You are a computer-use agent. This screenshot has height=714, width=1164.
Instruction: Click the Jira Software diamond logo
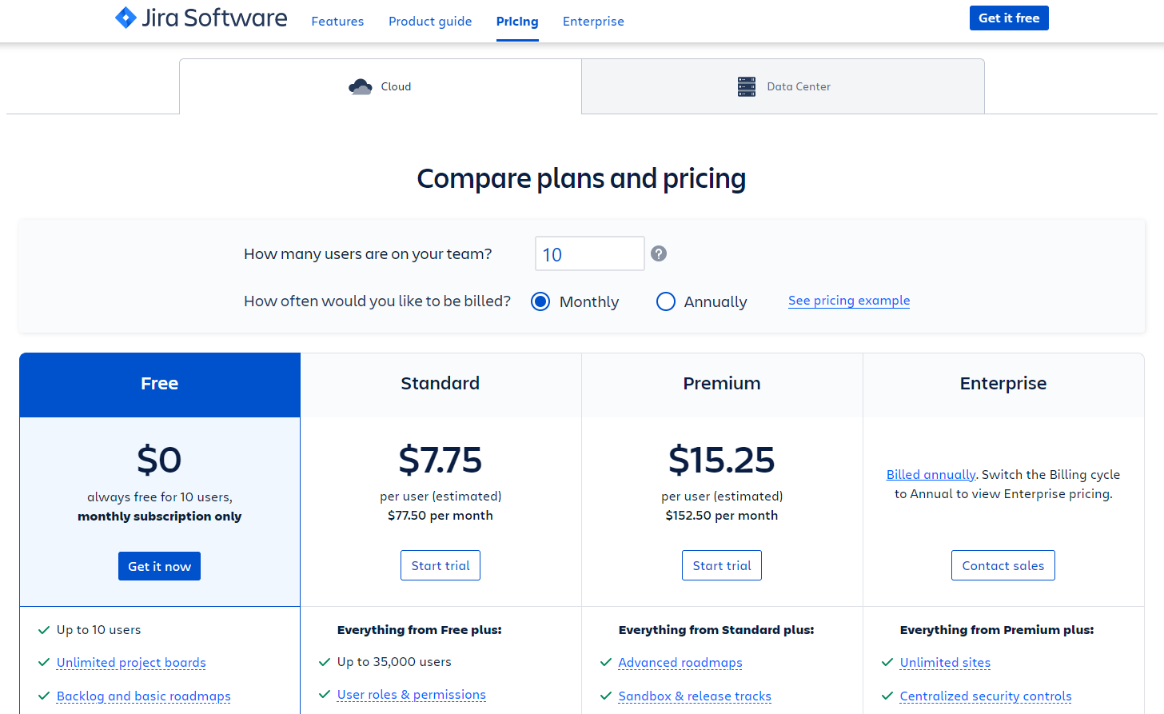tap(126, 18)
